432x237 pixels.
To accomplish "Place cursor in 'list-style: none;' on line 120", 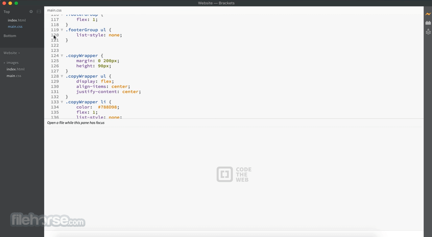I will pyautogui.click(x=99, y=35).
